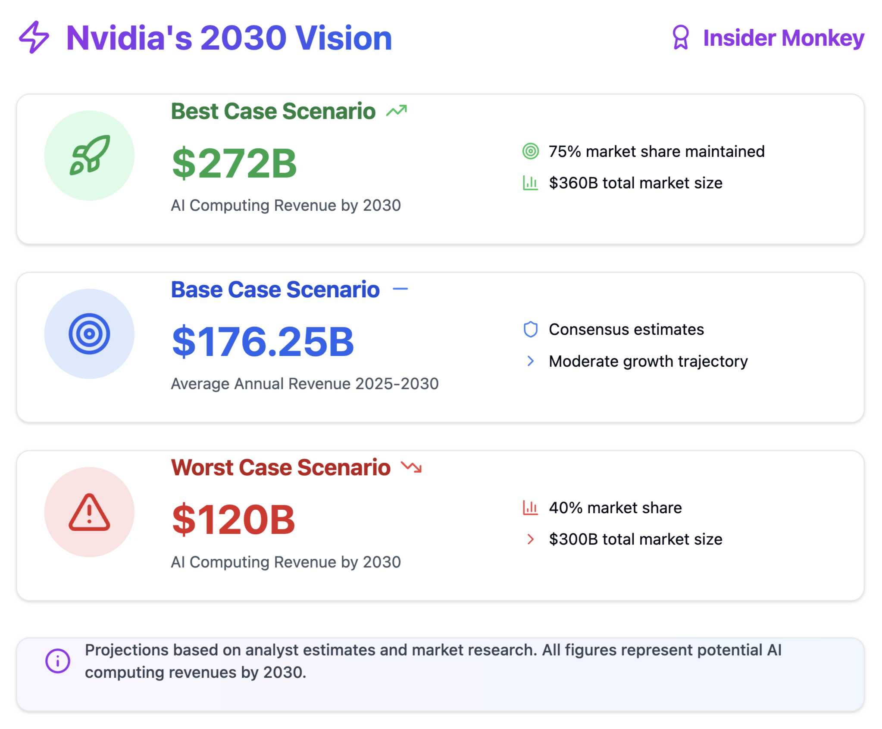Click the upward trend arrow icon
This screenshot has width=882, height=729.
[x=396, y=111]
